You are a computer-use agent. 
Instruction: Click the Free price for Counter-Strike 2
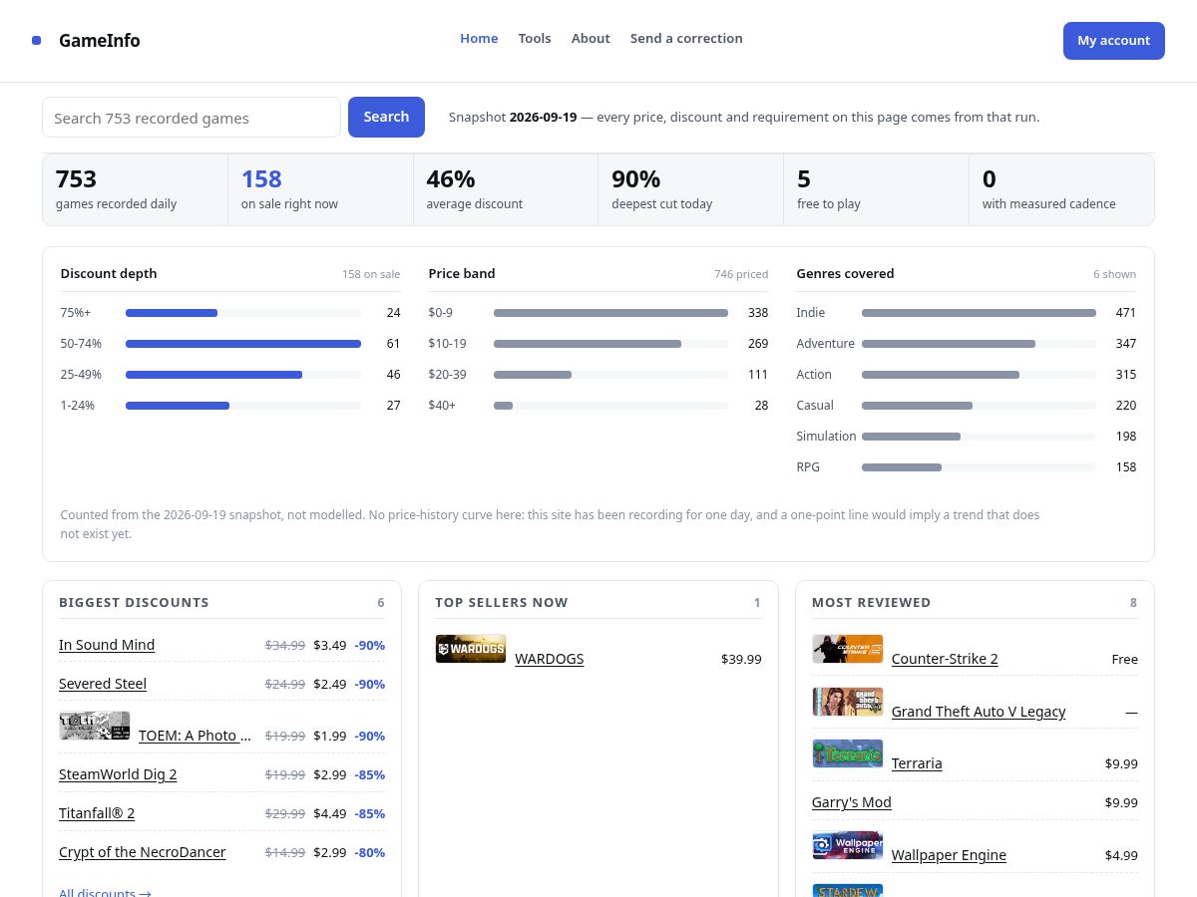[x=1124, y=659]
